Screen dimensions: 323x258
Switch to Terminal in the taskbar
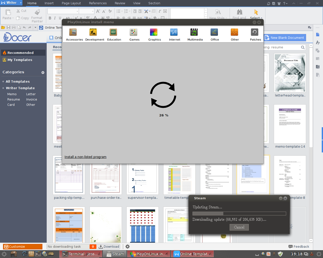coord(81,254)
